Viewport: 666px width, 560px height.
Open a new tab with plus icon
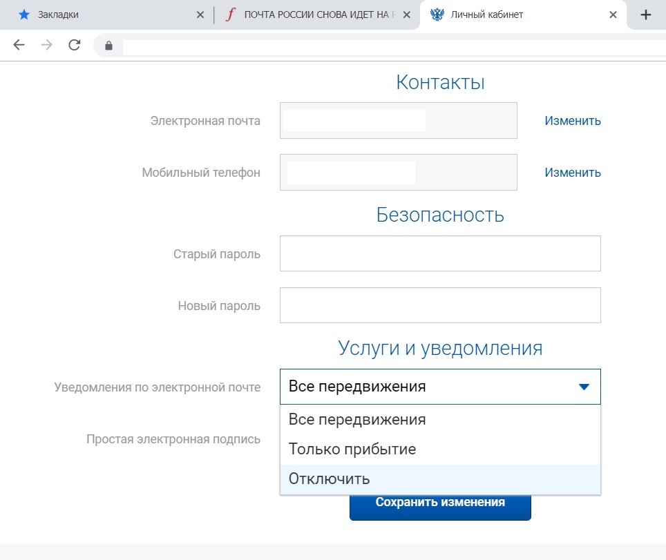(646, 15)
